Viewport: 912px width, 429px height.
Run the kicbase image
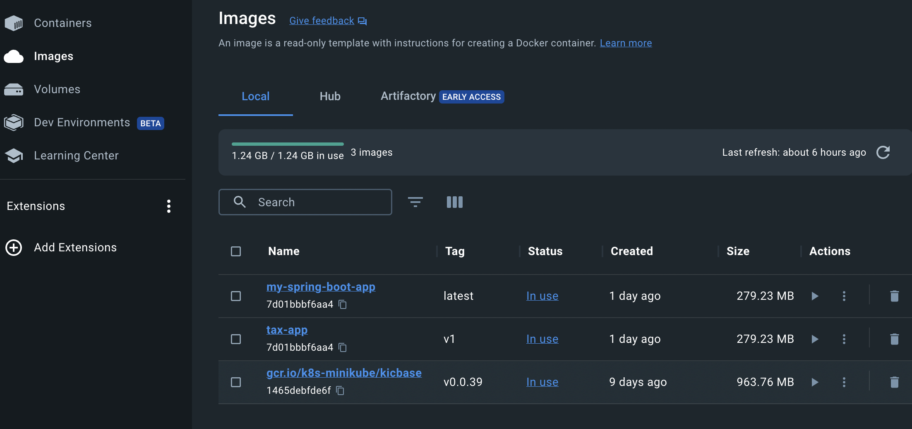tap(815, 382)
